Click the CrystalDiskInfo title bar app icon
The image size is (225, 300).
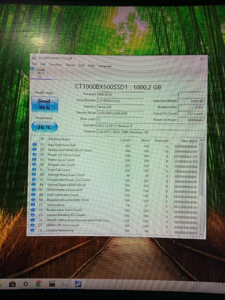pyautogui.click(x=34, y=57)
